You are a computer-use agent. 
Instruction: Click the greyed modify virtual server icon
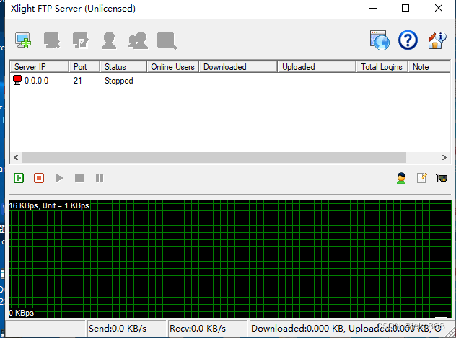coord(81,40)
